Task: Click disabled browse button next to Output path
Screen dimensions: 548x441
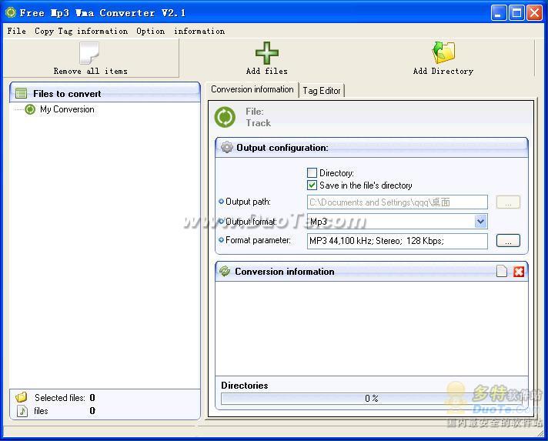Action: (508, 202)
